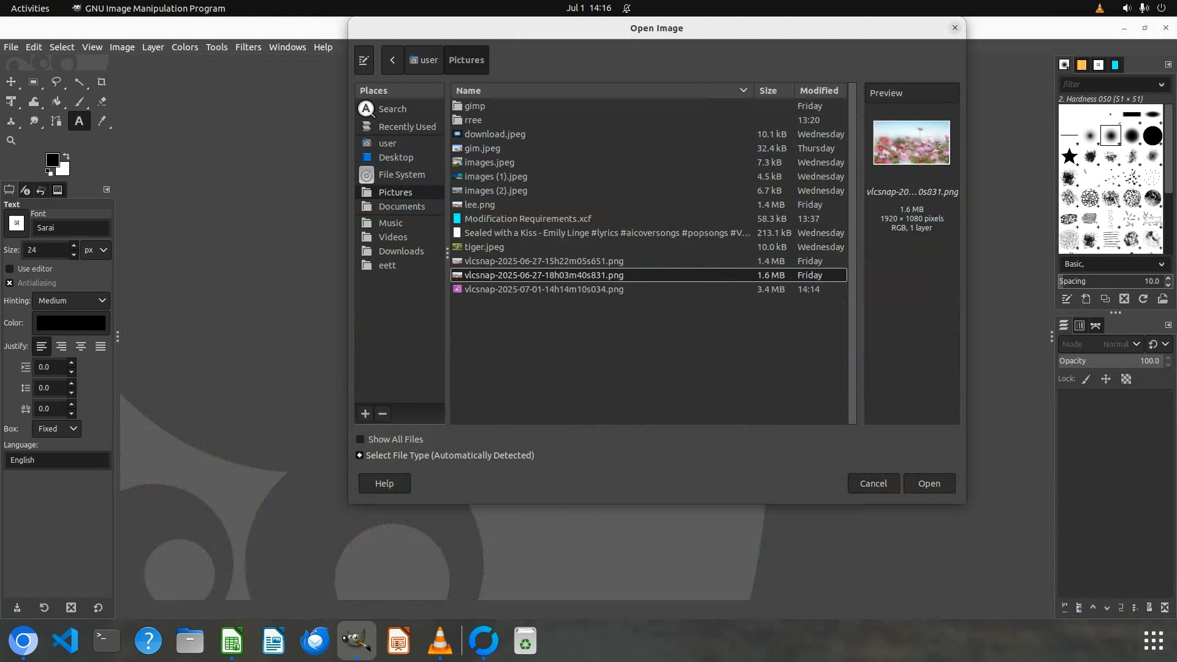
Task: Expand Select File Type section
Action: click(360, 455)
